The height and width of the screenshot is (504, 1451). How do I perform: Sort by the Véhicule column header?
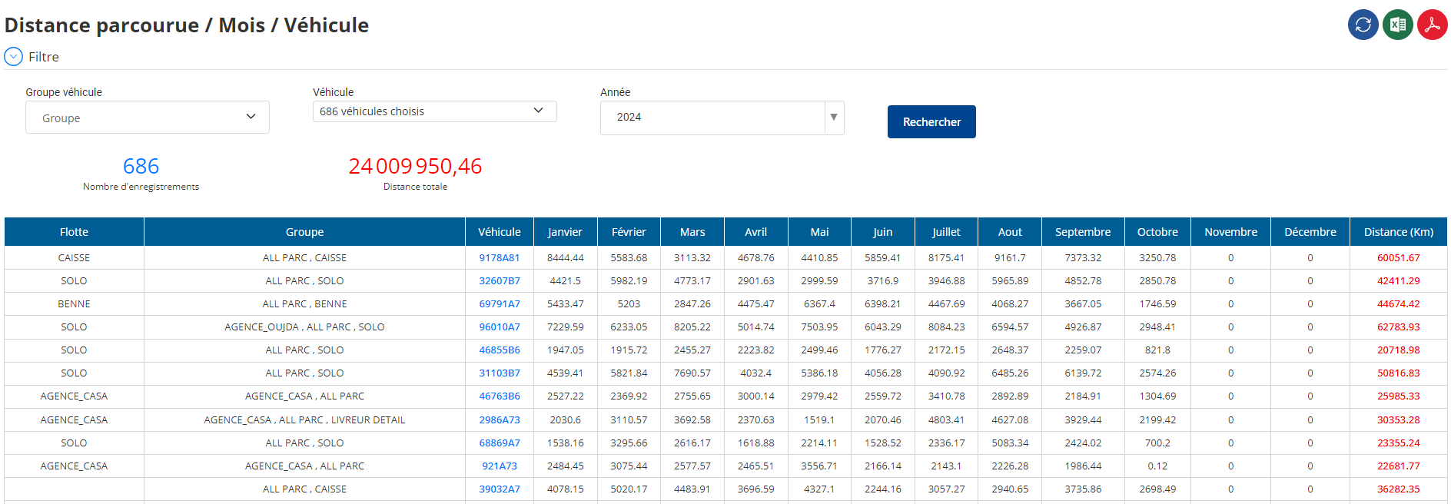pos(500,232)
